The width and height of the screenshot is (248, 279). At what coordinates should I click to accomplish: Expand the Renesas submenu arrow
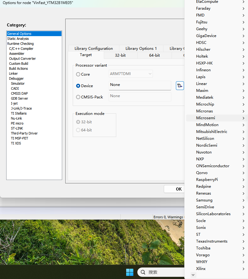[243, 193]
